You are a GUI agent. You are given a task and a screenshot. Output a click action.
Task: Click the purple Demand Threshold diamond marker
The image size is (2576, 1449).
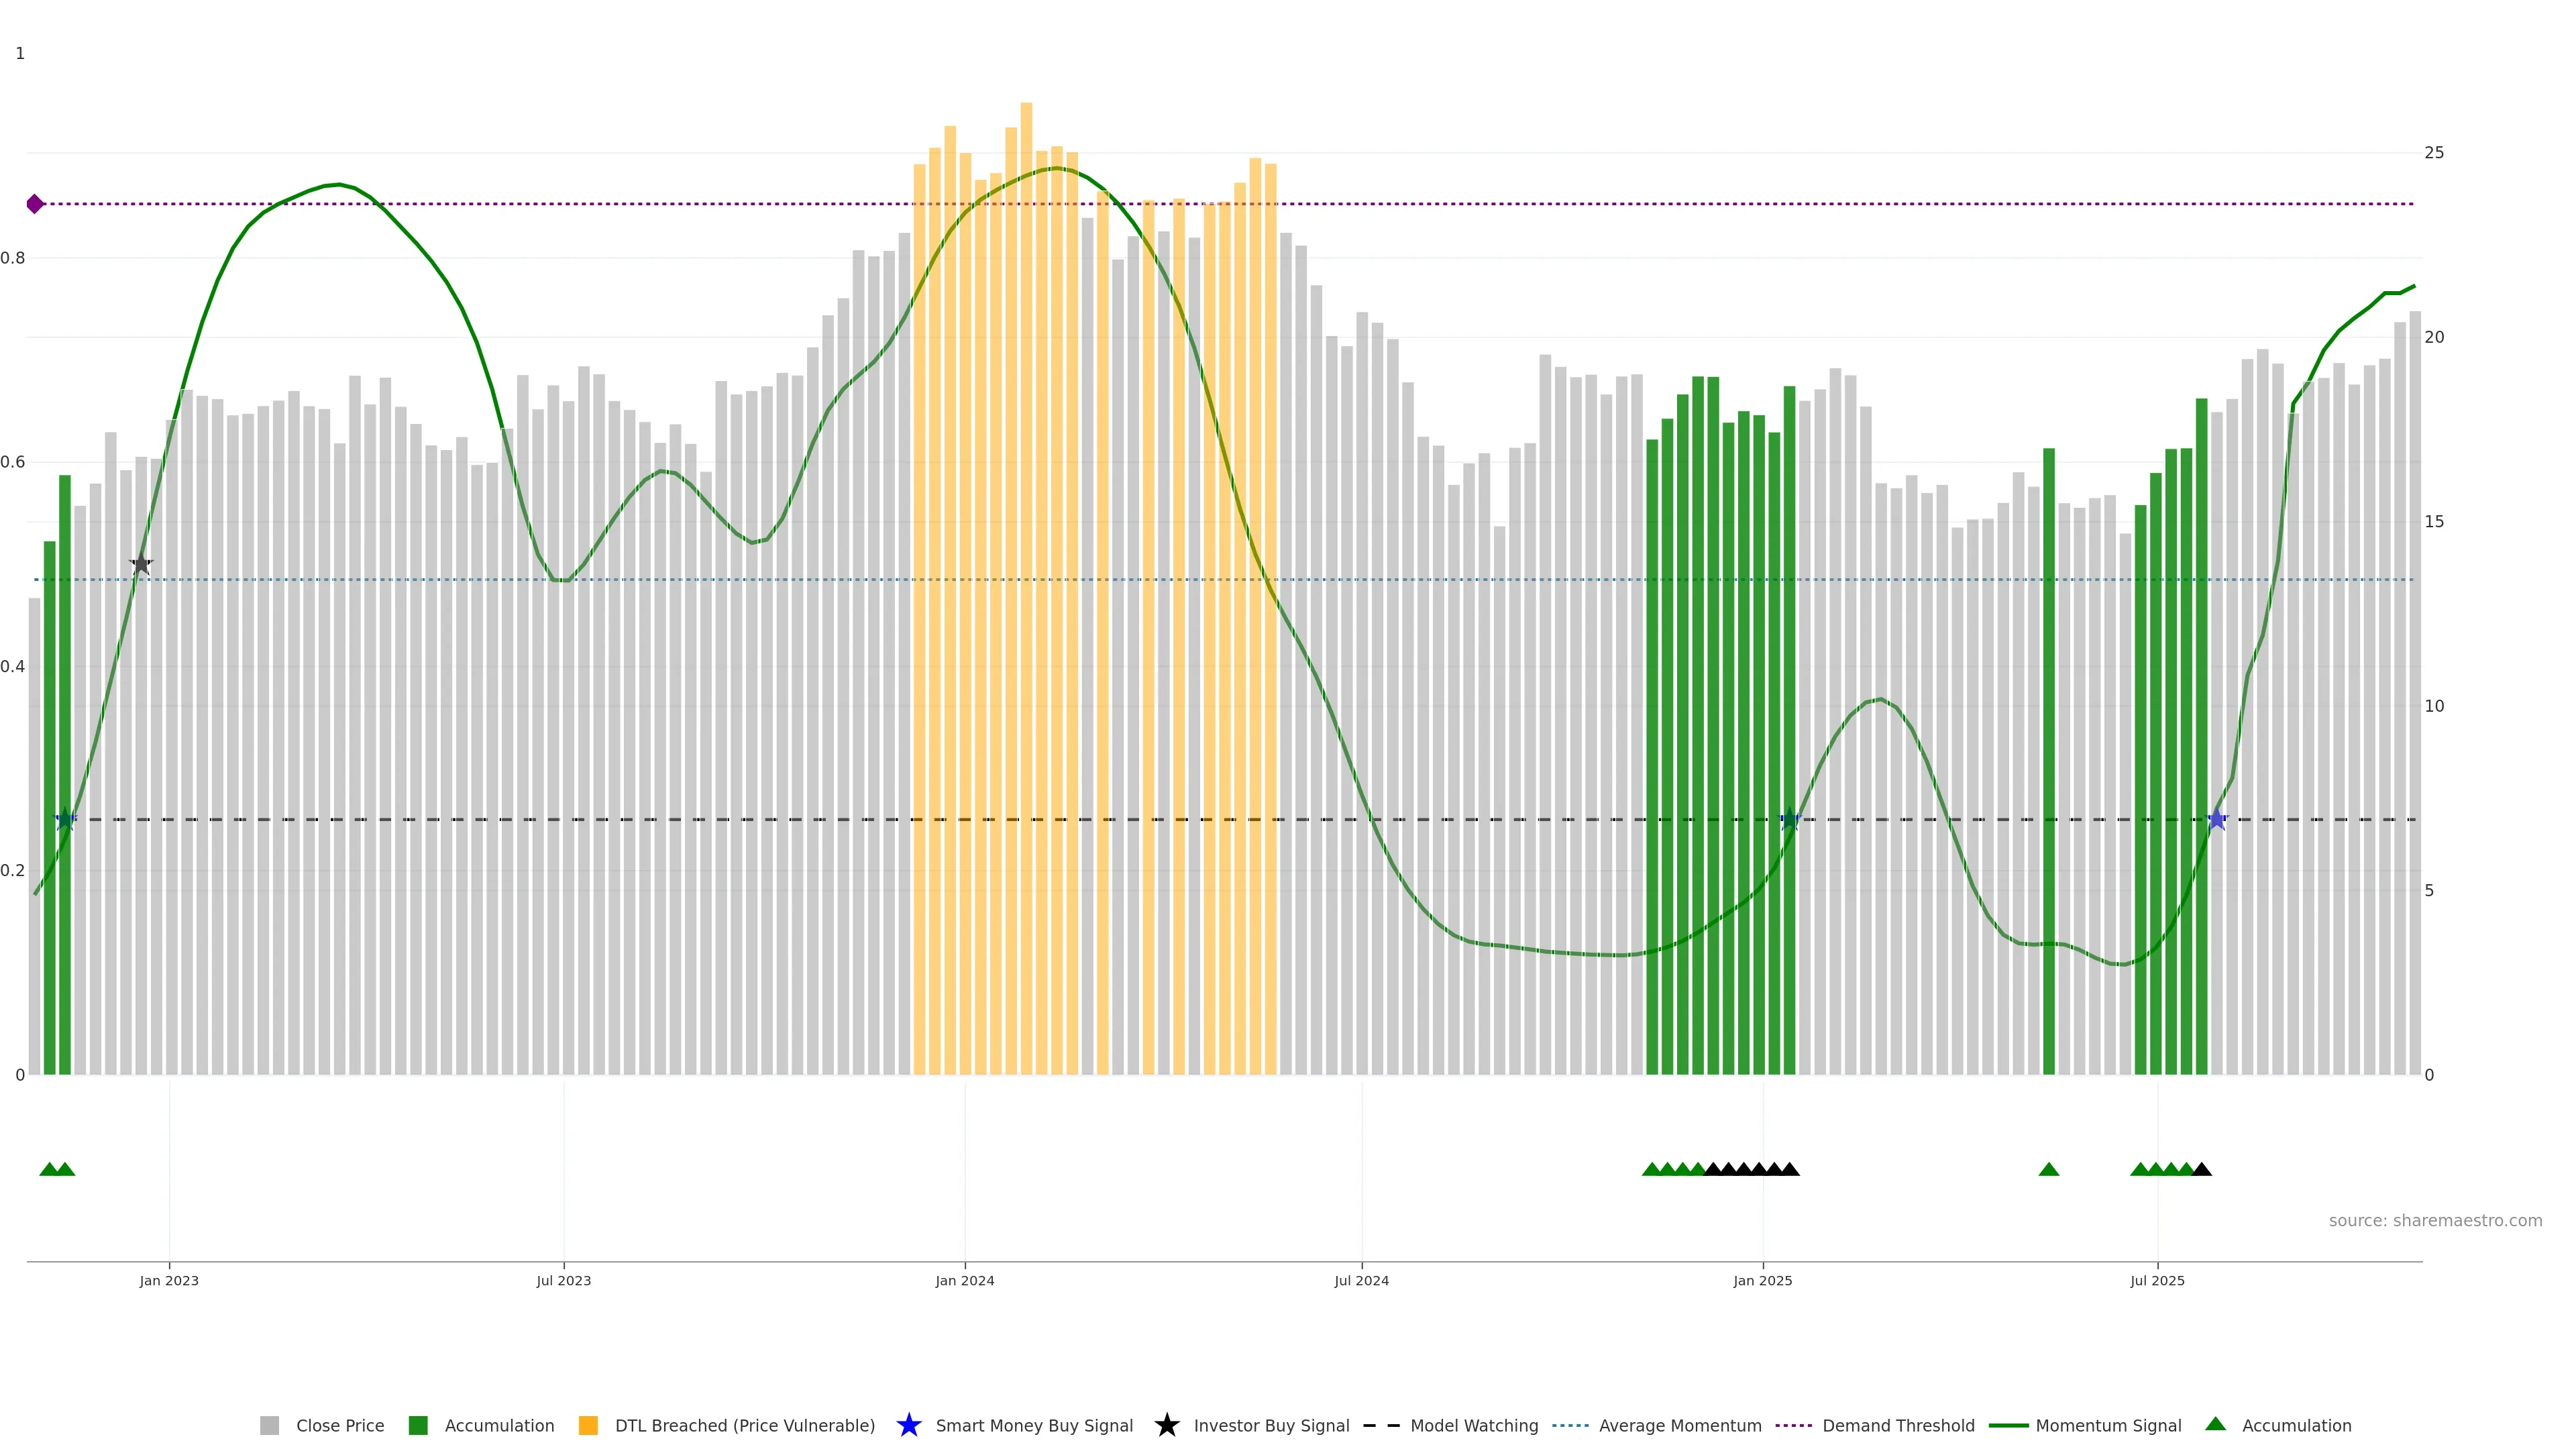click(x=35, y=204)
